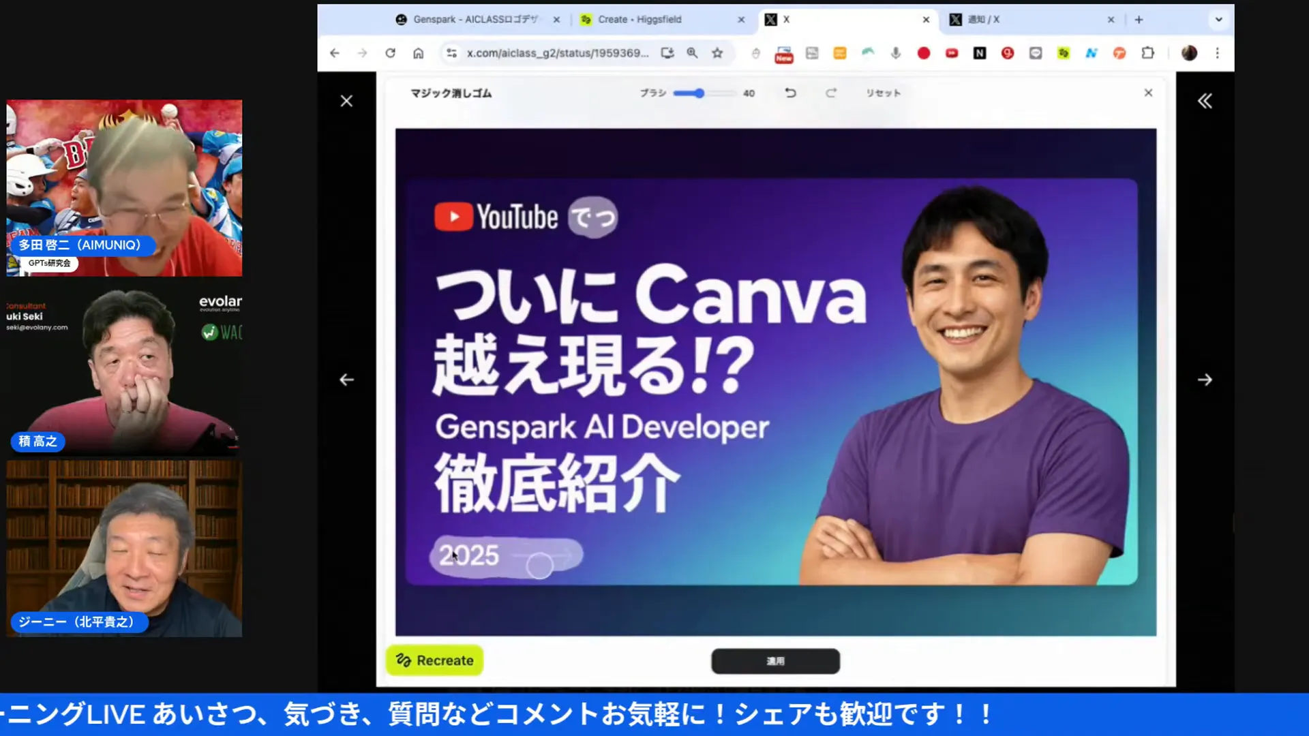1309x736 pixels.
Task: Click the black 適用 apply button
Action: (775, 661)
